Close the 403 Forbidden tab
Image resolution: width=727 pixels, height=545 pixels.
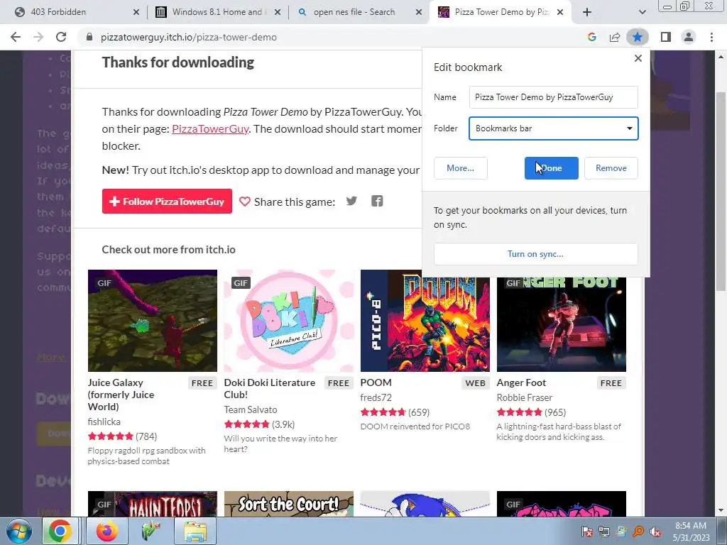[136, 12]
